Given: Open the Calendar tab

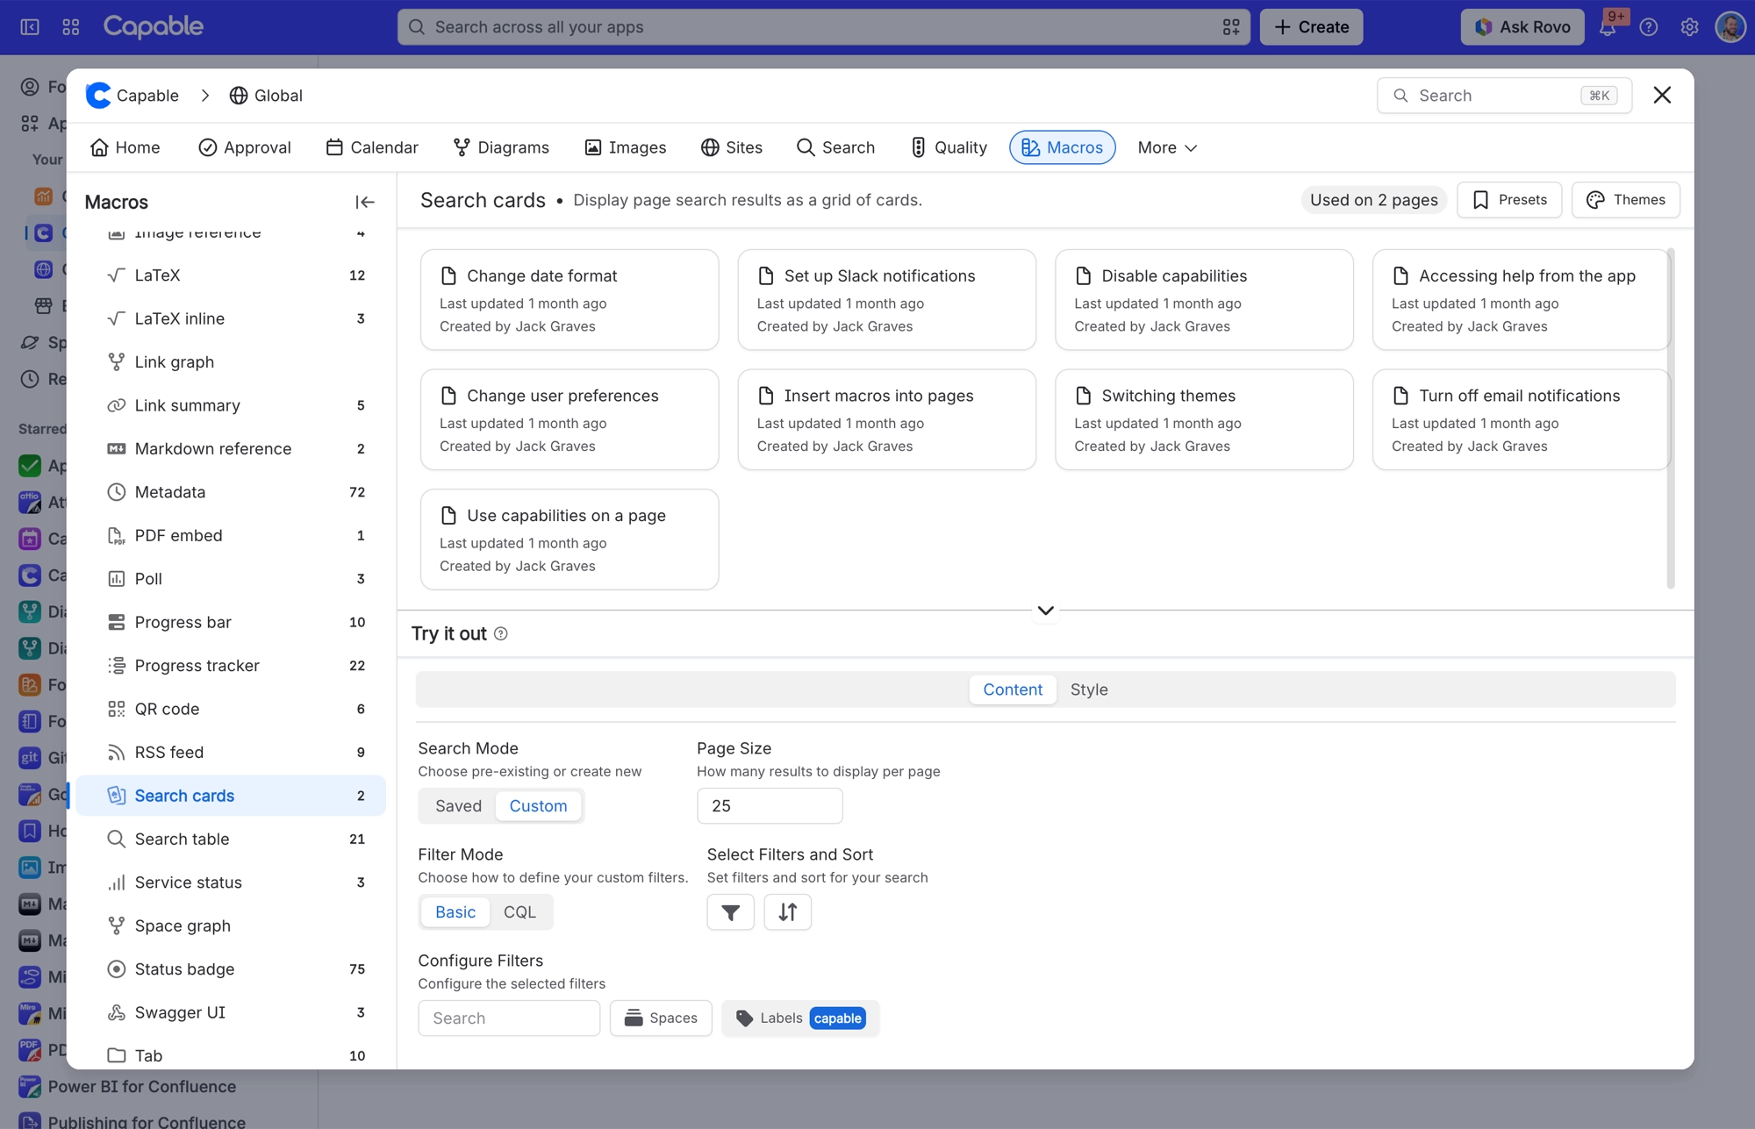Looking at the screenshot, I should click(372, 147).
